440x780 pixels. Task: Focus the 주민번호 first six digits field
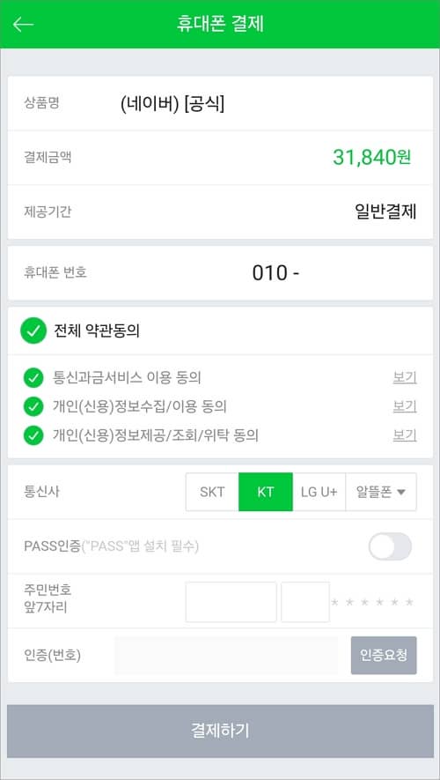click(x=231, y=602)
